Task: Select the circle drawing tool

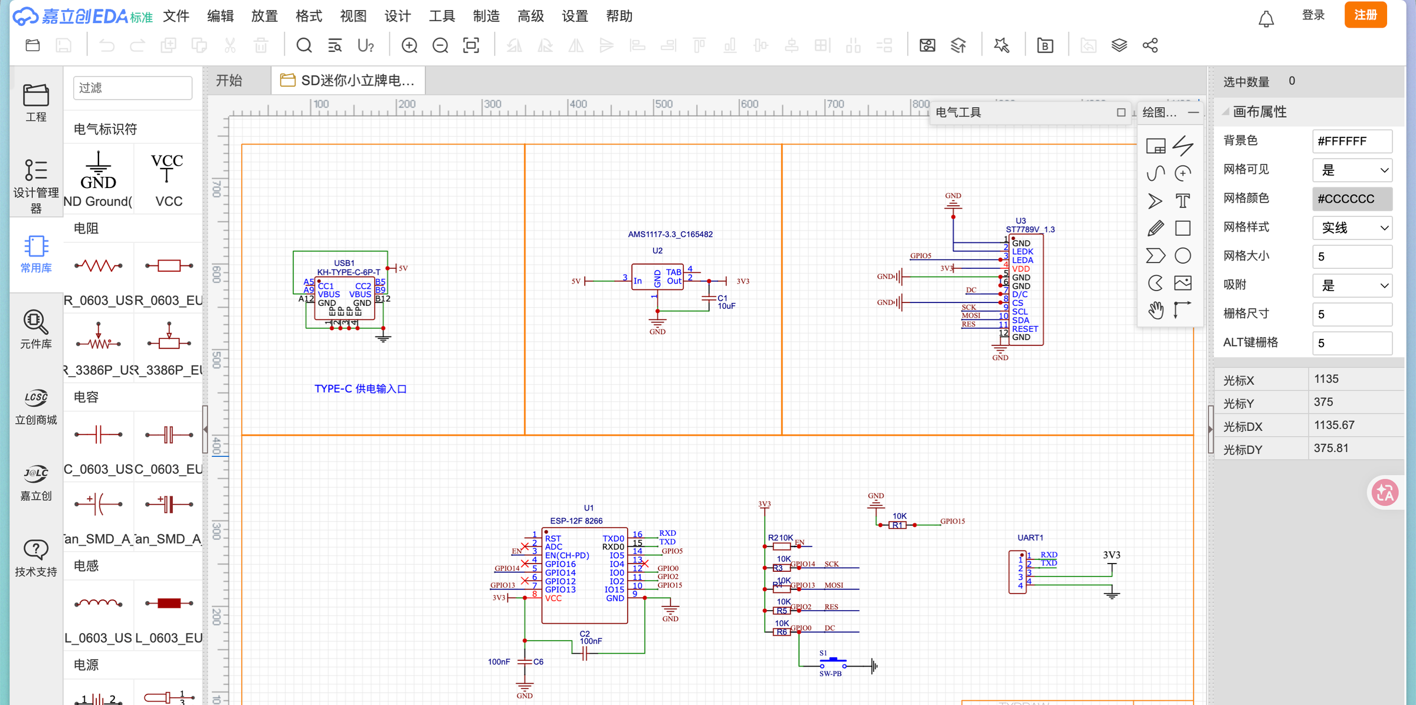Action: (x=1182, y=255)
